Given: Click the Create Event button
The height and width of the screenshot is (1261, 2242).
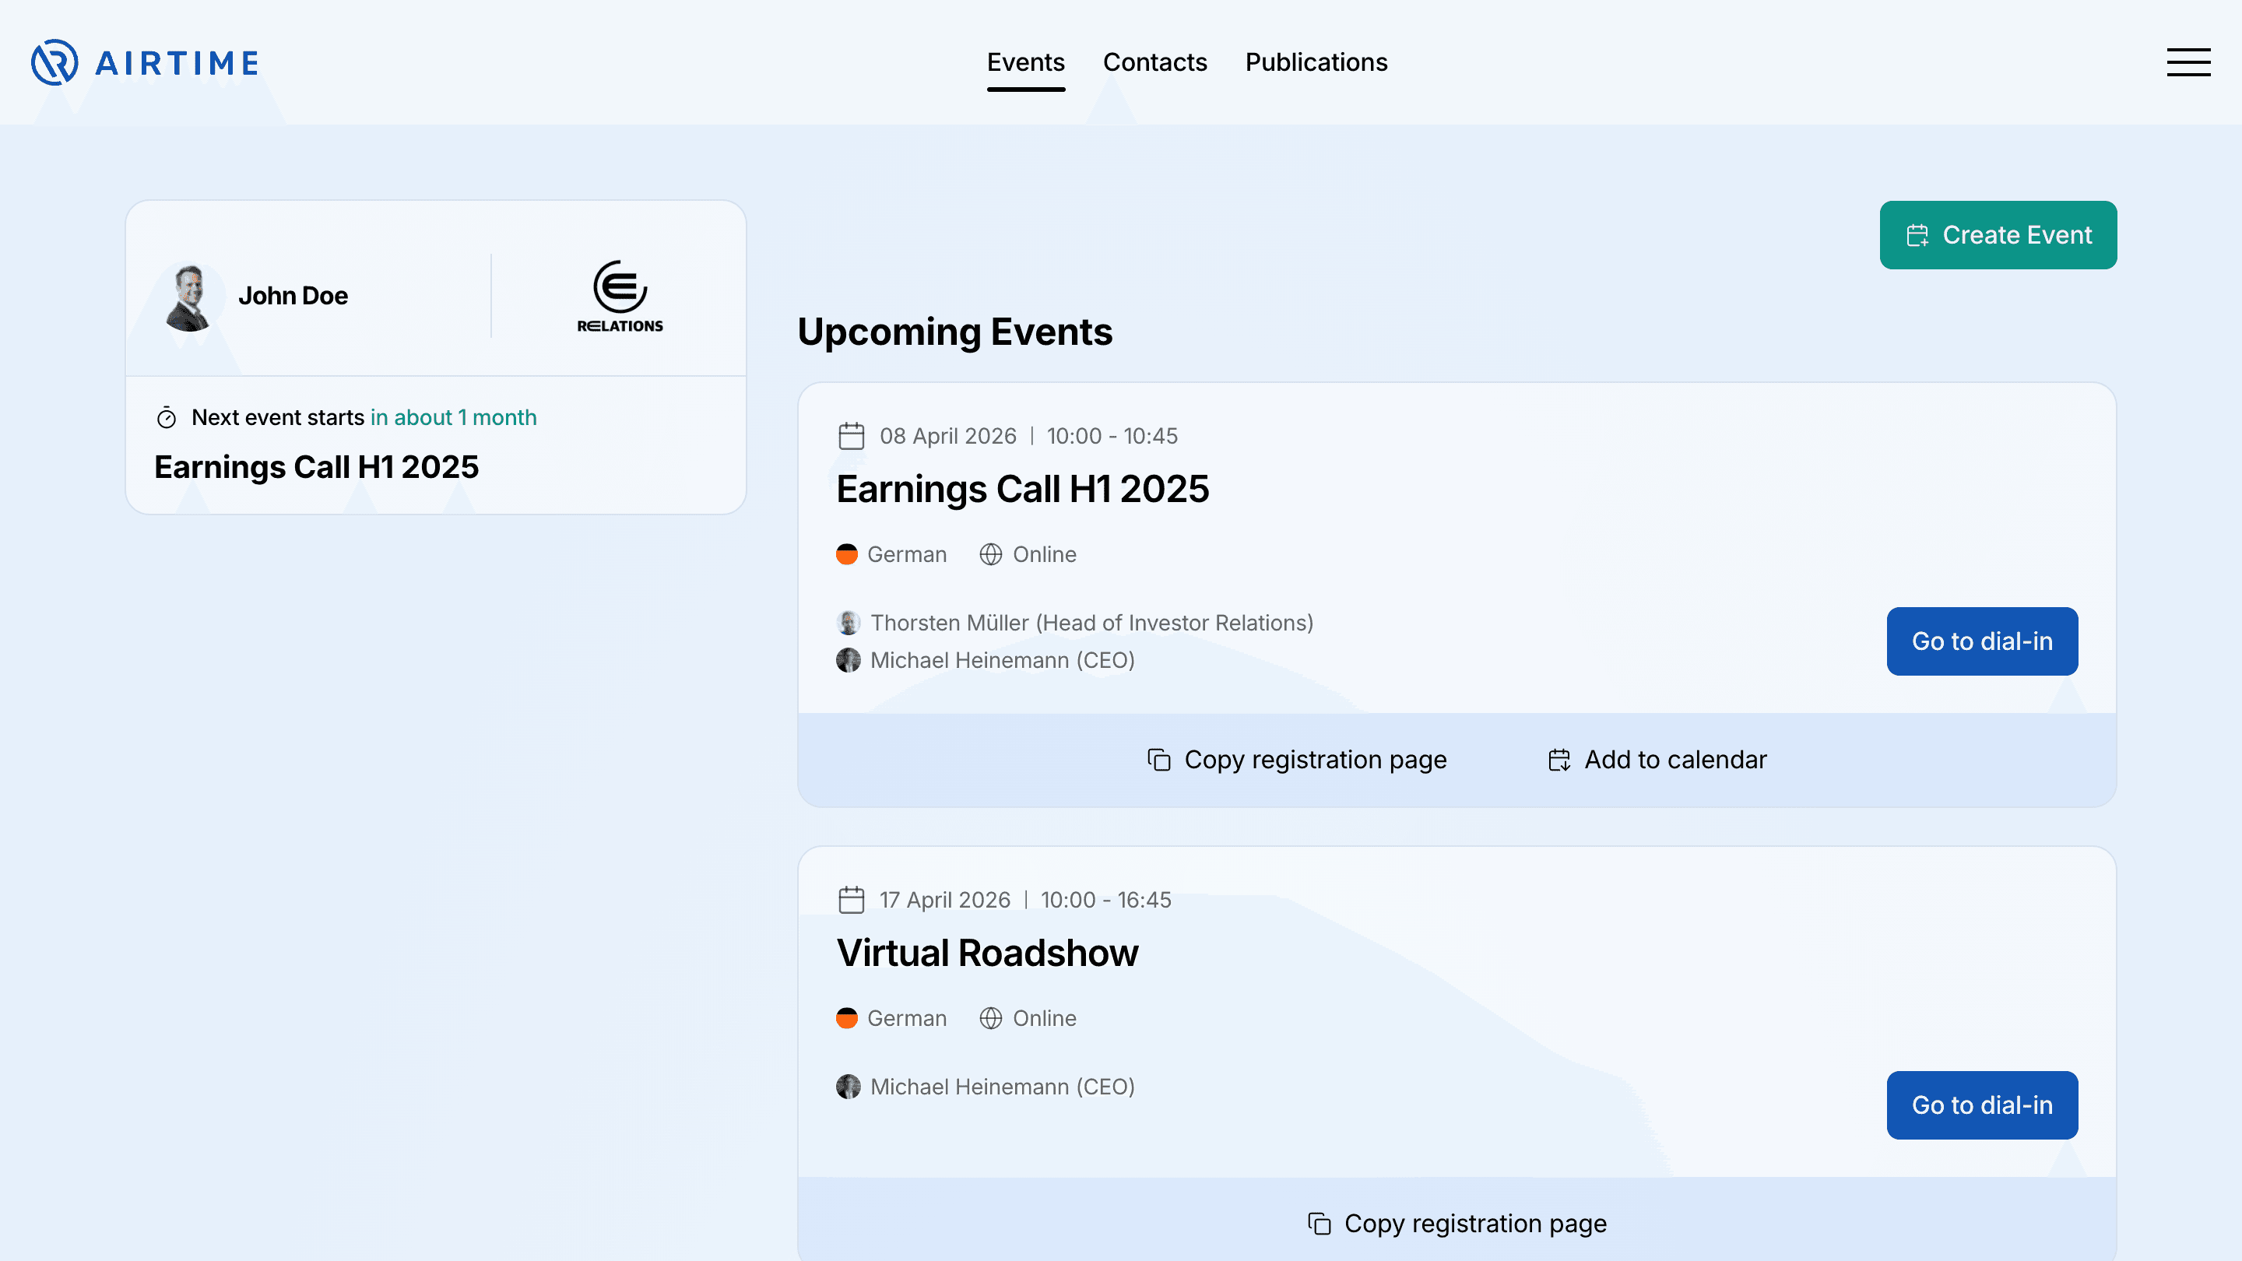Looking at the screenshot, I should pos(1998,235).
